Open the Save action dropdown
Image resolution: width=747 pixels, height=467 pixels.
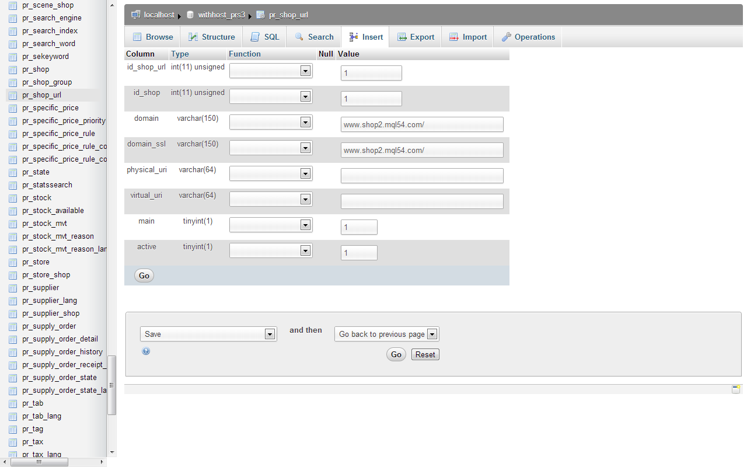coord(208,334)
